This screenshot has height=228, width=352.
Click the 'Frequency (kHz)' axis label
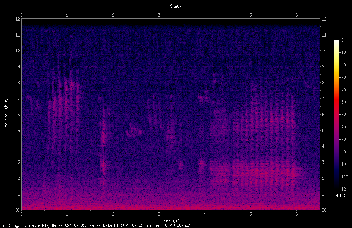[6, 115]
